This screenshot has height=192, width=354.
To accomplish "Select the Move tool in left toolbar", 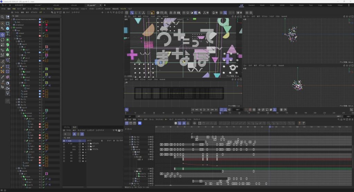I will (x=2, y=35).
